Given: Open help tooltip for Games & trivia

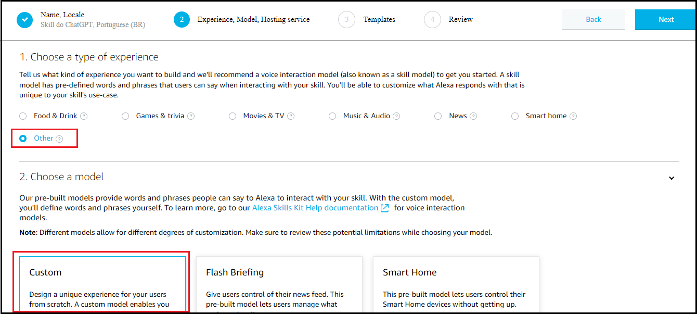Looking at the screenshot, I should [191, 116].
